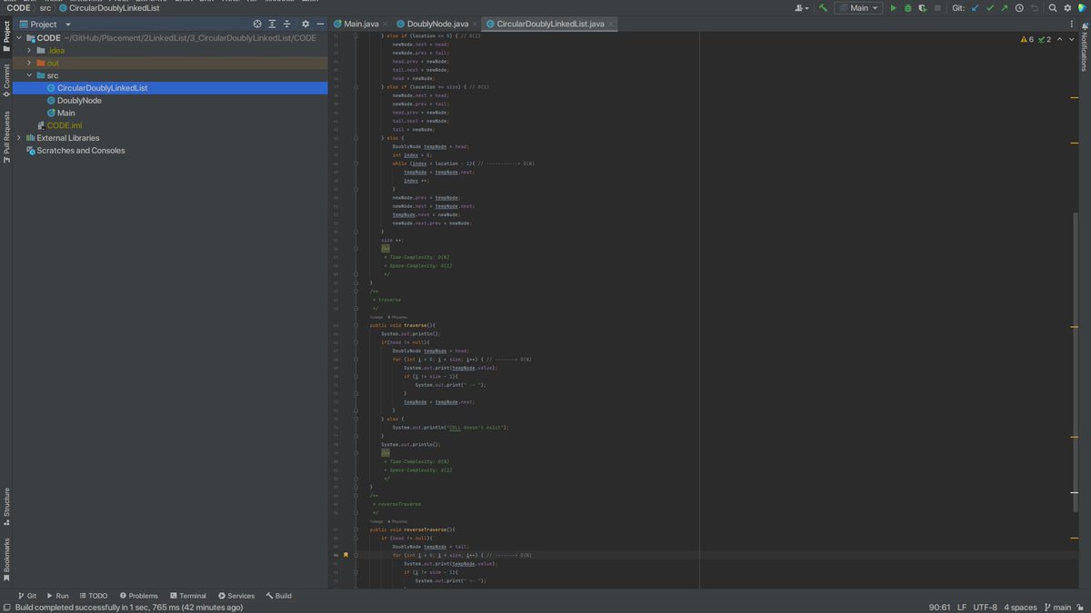Click Collapse All in Project panel
1091x613 pixels.
tap(287, 24)
